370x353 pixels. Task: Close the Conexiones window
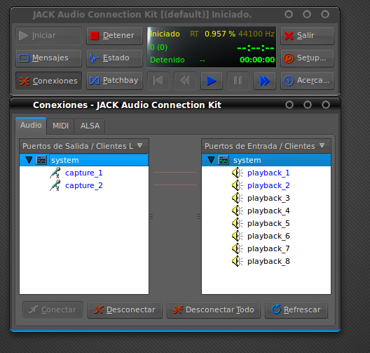[x=326, y=105]
